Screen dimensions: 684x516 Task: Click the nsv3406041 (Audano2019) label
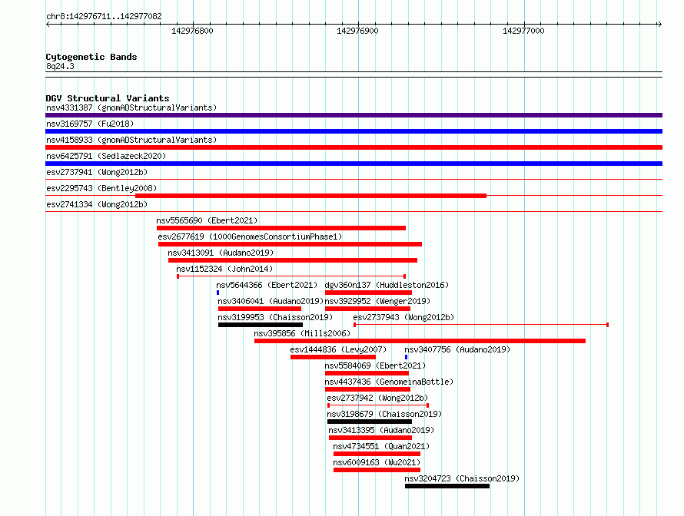[271, 301]
